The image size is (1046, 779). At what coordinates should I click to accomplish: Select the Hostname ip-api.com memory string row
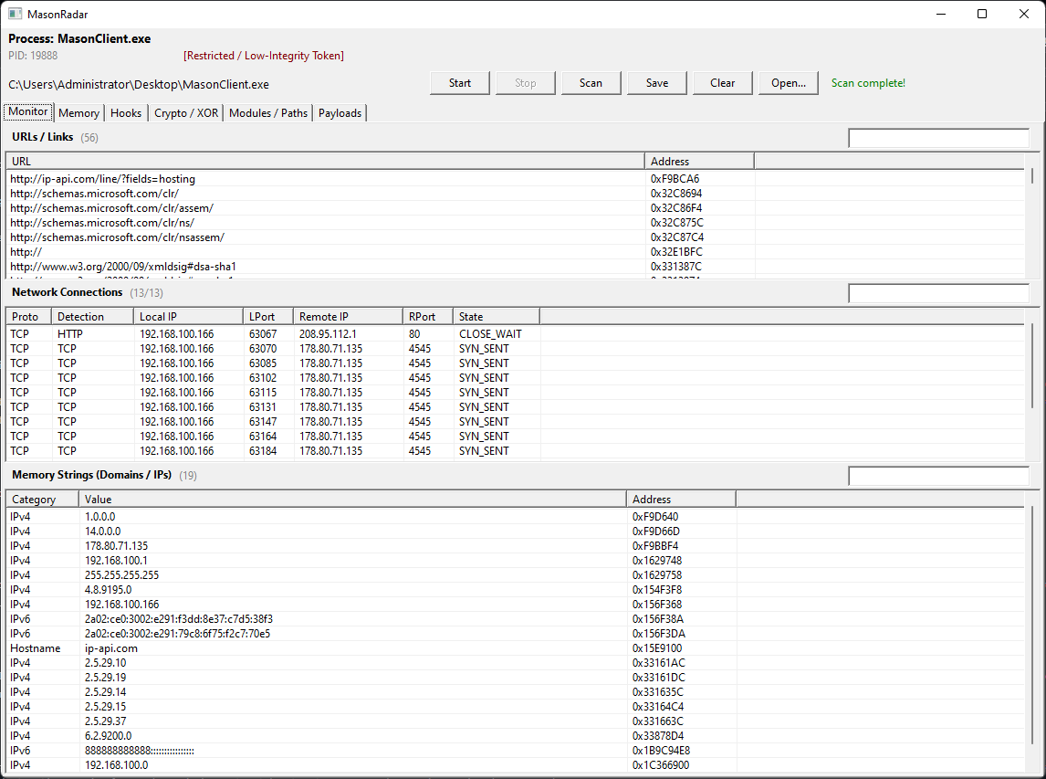pyautogui.click(x=111, y=648)
